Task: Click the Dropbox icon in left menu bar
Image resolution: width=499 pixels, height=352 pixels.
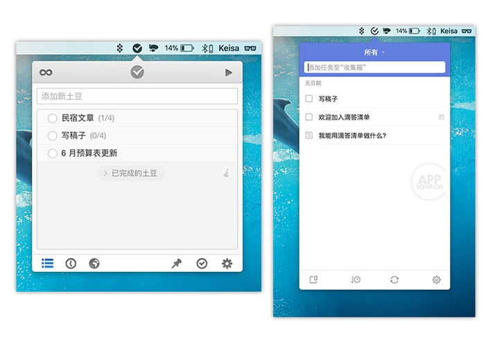Action: tap(120, 48)
